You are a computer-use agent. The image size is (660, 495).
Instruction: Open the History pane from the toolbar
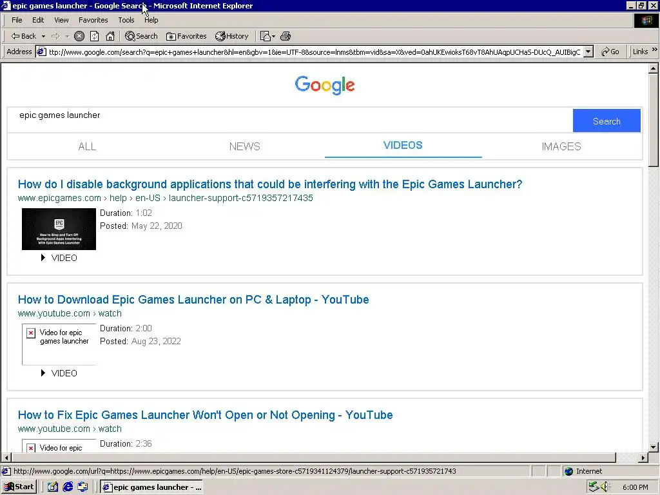232,36
